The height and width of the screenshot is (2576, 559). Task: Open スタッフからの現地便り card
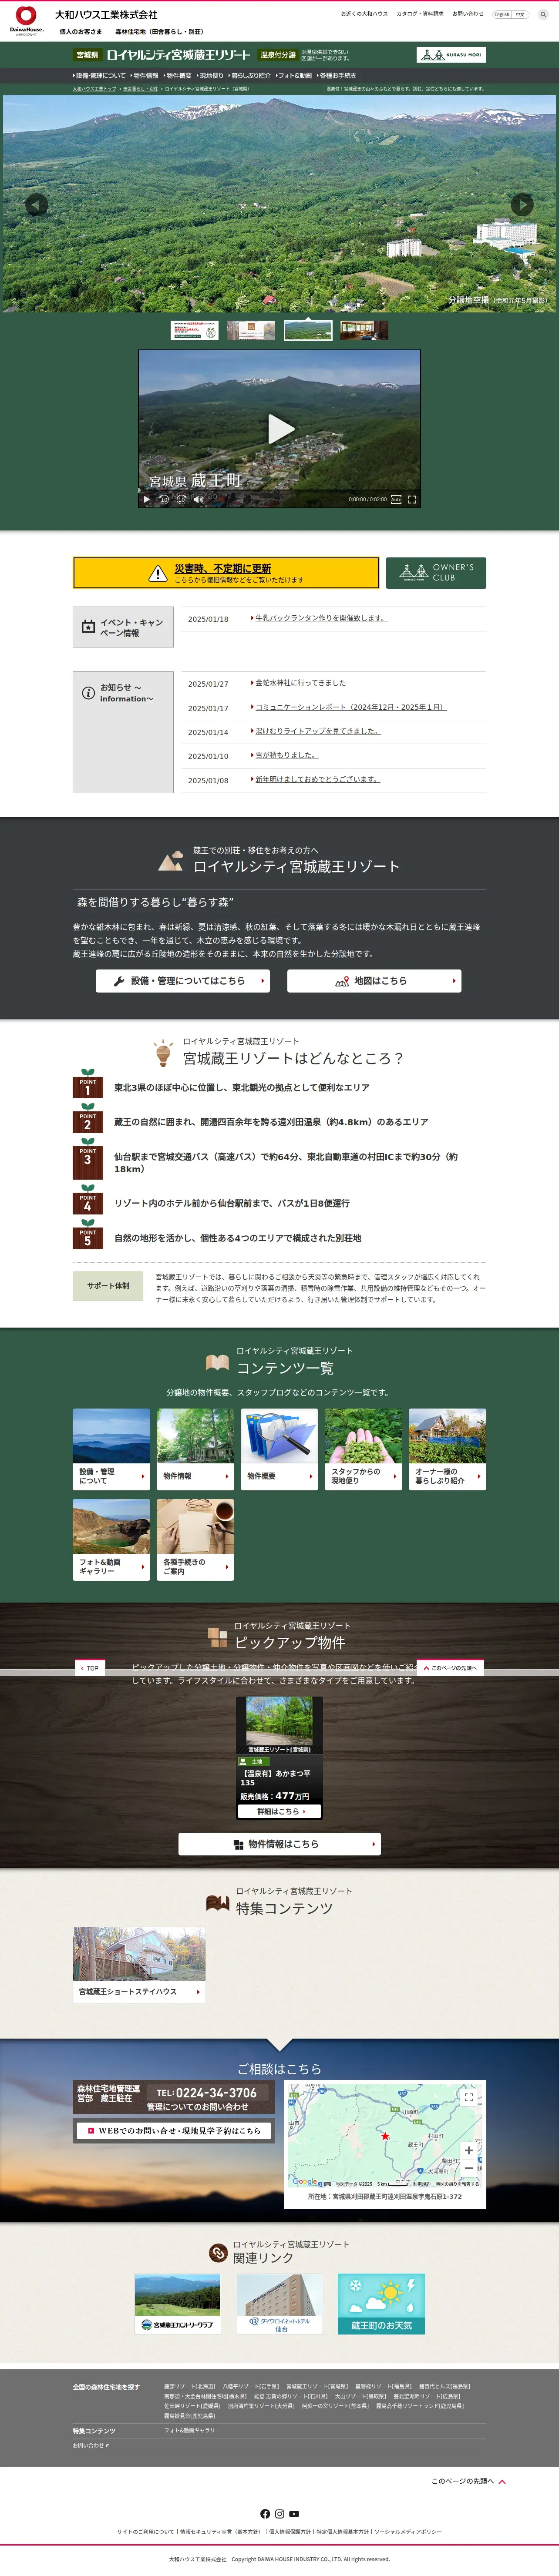tap(363, 1449)
